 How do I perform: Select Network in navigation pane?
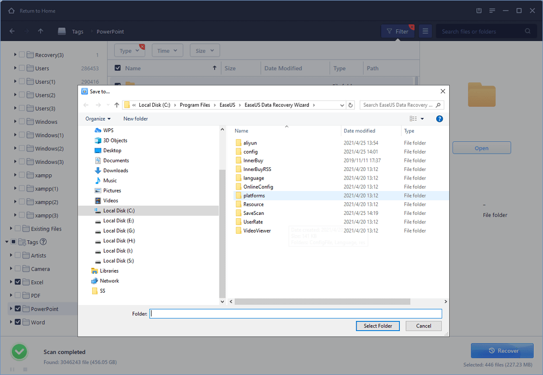click(x=105, y=281)
